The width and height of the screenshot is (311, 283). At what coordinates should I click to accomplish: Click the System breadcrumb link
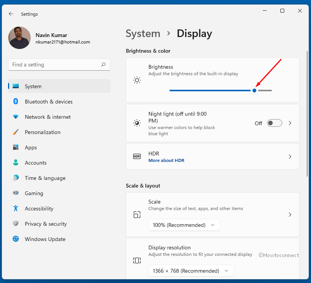coord(143,34)
